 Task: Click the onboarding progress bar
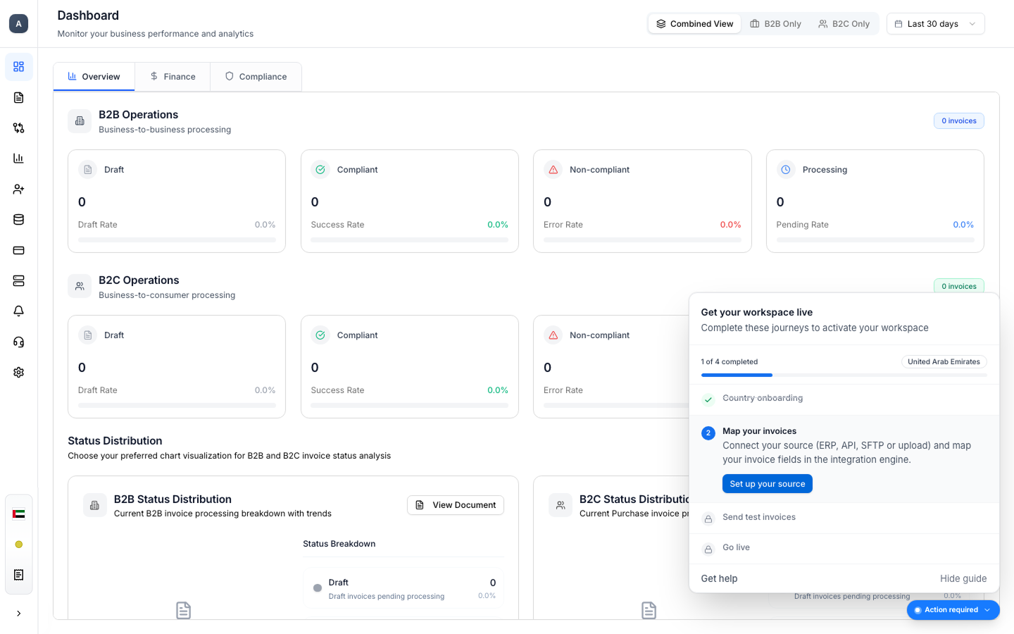(x=844, y=375)
